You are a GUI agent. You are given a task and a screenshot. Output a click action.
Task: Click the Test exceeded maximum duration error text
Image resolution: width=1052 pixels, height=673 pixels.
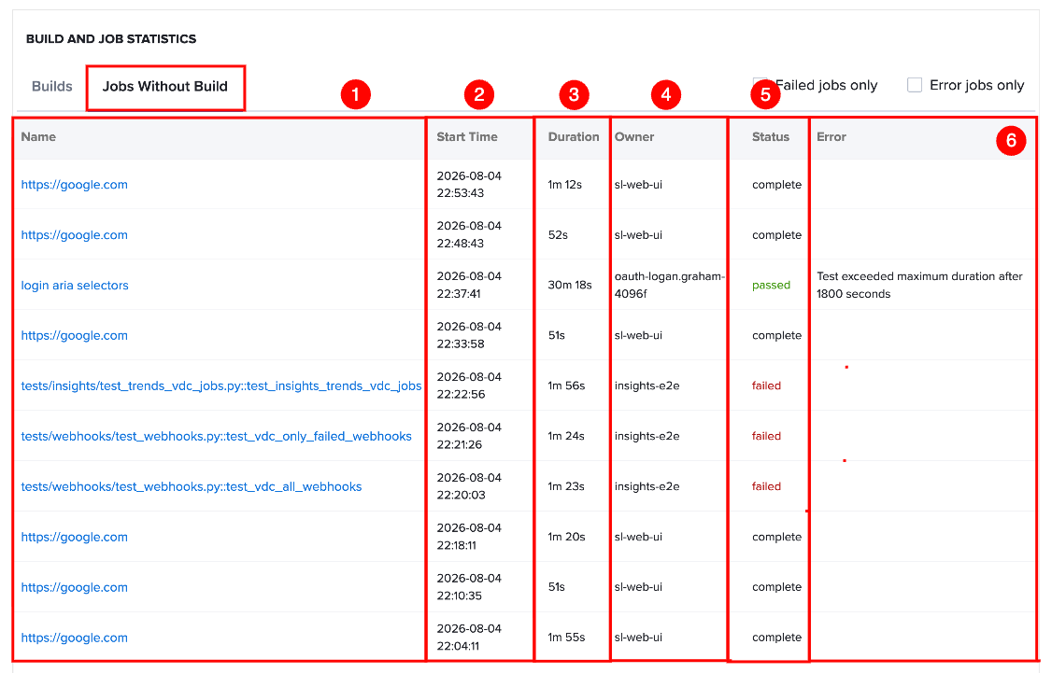click(919, 285)
